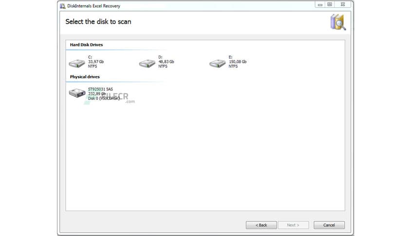The height and width of the screenshot is (236, 407).
Task: Select the E: hard disk drive icon
Action: click(218, 63)
